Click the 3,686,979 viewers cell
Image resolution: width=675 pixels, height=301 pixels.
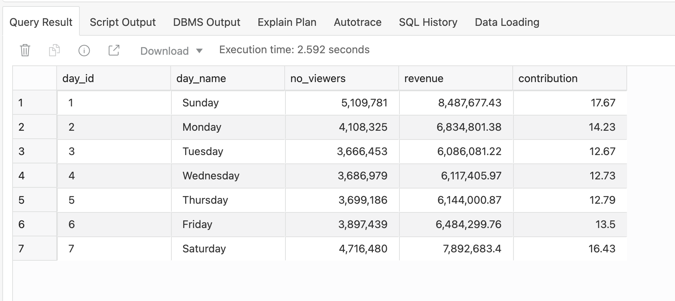point(342,176)
